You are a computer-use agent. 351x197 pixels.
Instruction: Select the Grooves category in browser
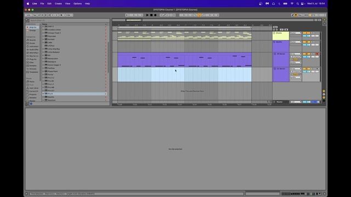pos(33,69)
